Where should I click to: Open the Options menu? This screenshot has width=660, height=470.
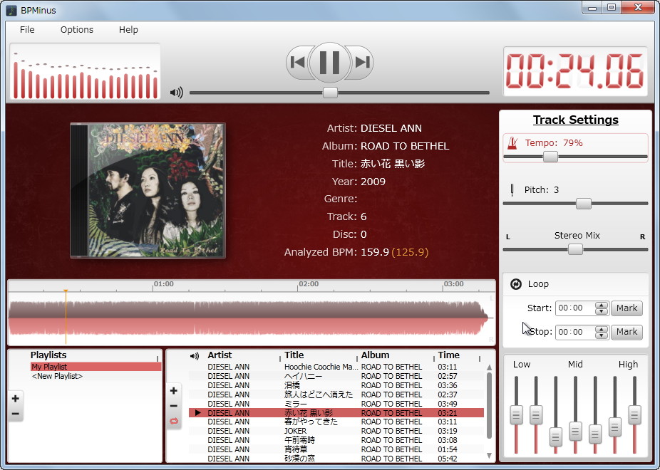point(77,30)
